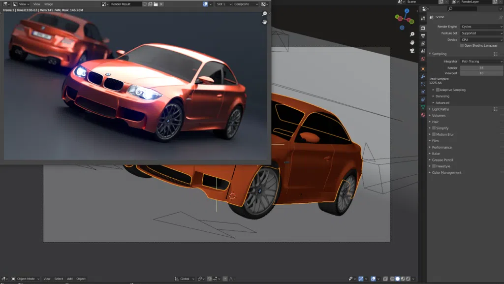Click the Modifiers wrench icon
This screenshot has height=284, width=504.
(x=423, y=76)
